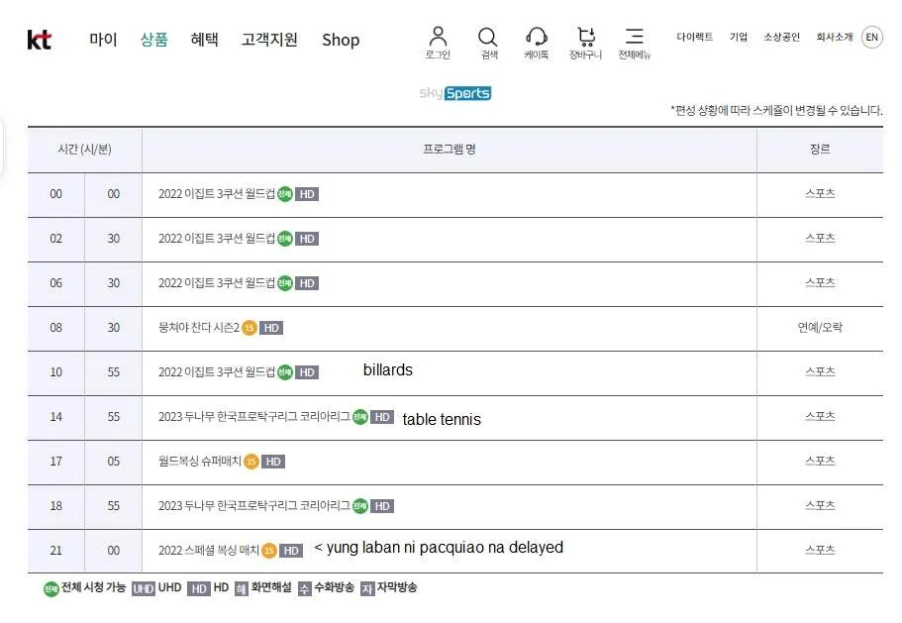Viewport: 902px width, 623px height.
Task: Go to the 소상공인 link
Action: tap(782, 37)
